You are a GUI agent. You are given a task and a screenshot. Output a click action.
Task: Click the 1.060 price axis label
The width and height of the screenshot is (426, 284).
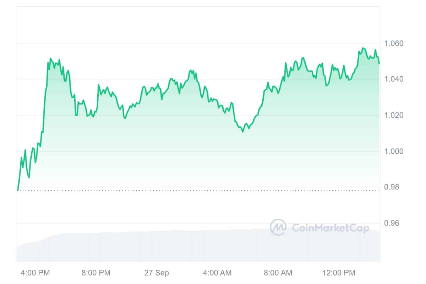click(x=394, y=44)
